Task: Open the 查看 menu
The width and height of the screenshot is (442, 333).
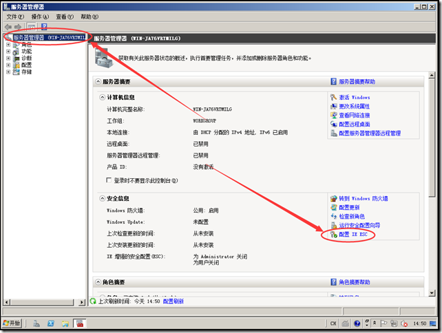Action: point(65,17)
